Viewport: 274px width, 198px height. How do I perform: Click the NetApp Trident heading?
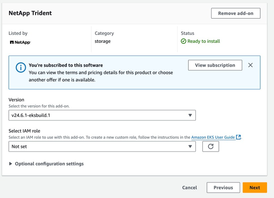pos(30,13)
